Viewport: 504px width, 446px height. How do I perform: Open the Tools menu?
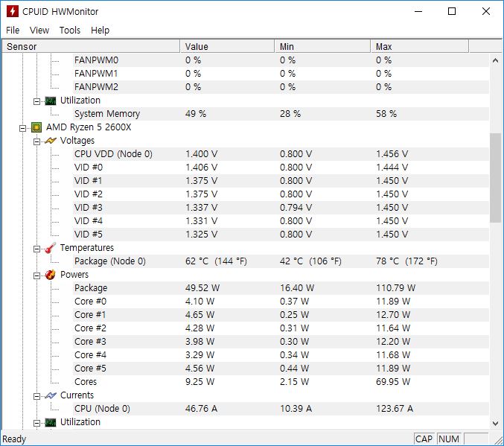pos(70,31)
